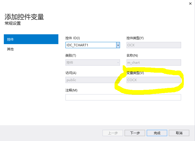This screenshot has width=195, height=141.
Task: Open the 访问 public dropdown
Action: 93,80
